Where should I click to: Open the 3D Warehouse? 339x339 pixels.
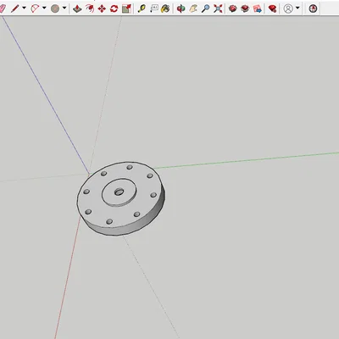(x=232, y=8)
